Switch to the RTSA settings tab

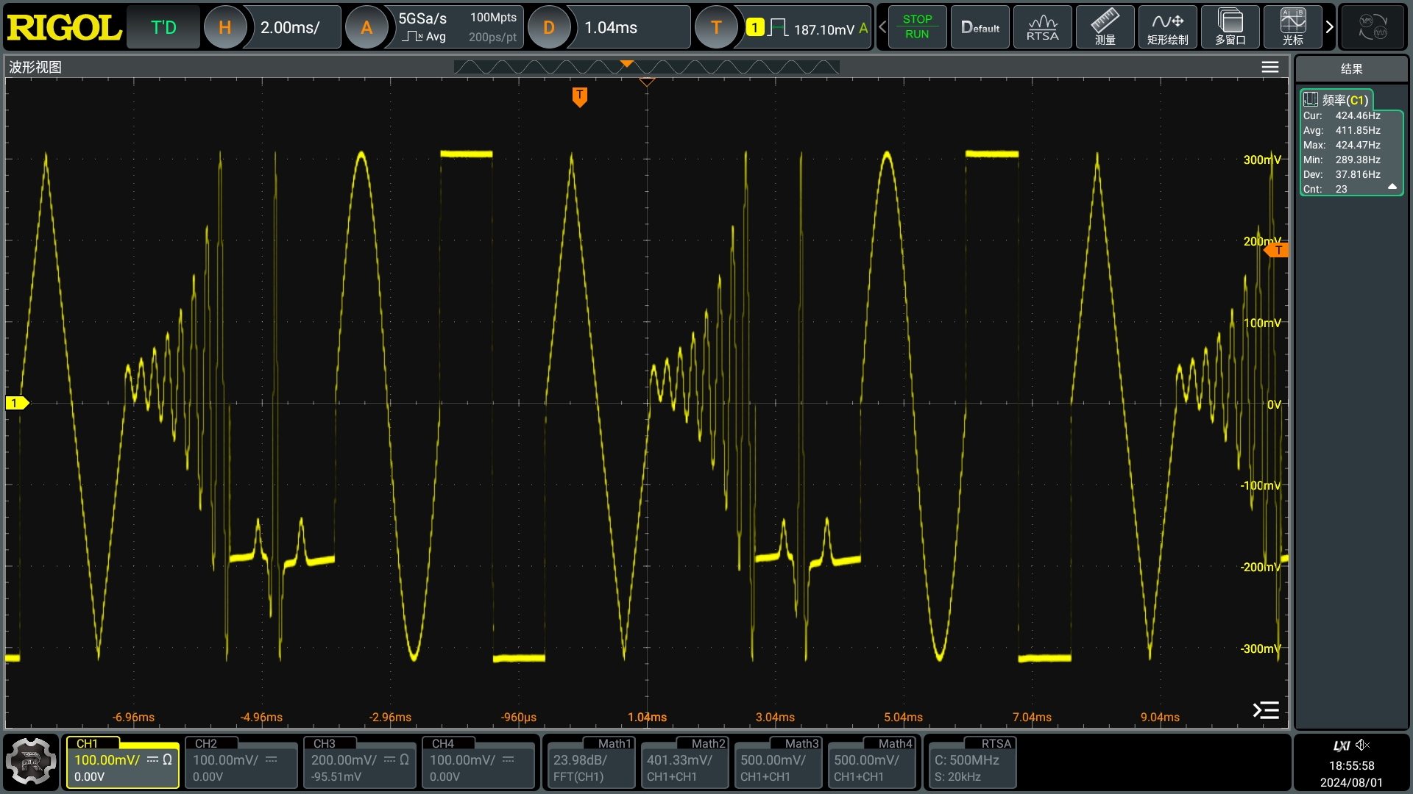[970, 763]
